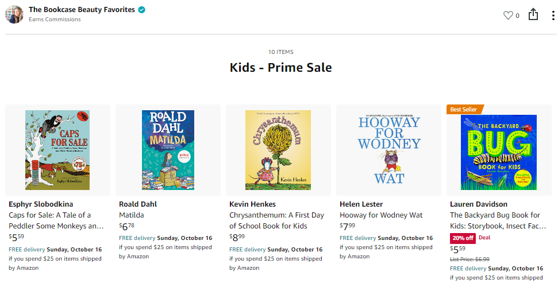558x283 pixels.
Task: Open the three-dot more options menu
Action: coord(551,15)
